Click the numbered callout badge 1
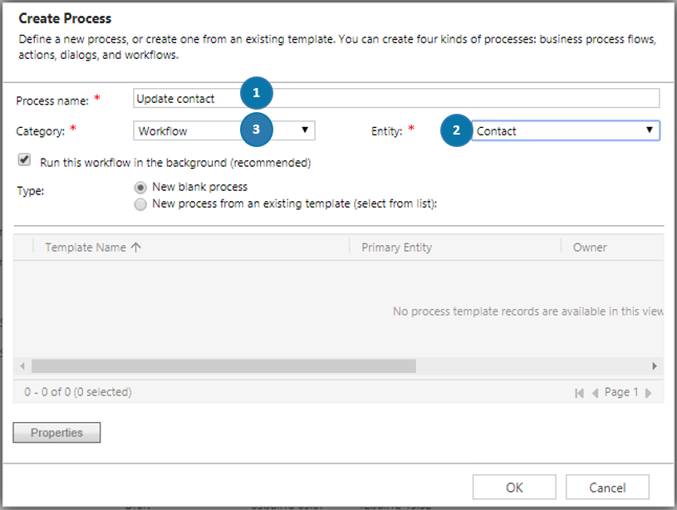This screenshot has width=677, height=510. (256, 93)
